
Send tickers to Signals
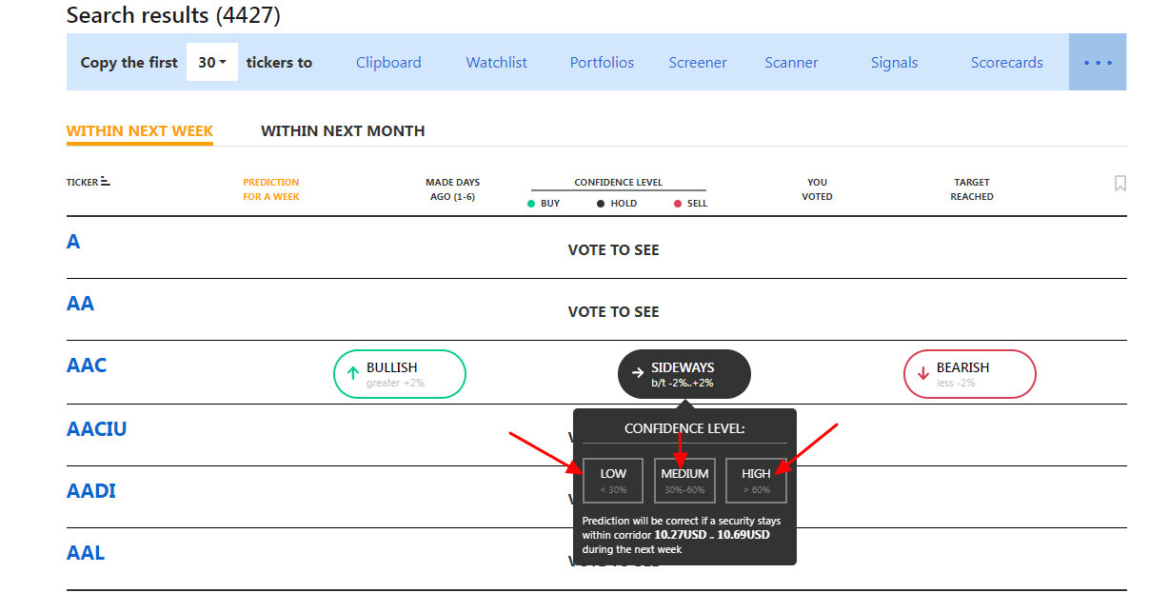point(894,63)
